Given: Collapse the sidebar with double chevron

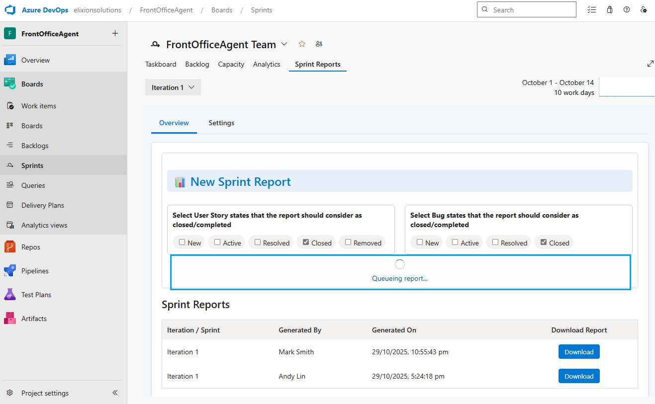Looking at the screenshot, I should tap(115, 393).
